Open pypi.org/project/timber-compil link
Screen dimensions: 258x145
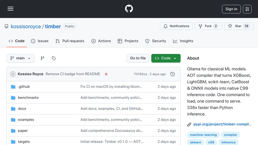[x=222, y=124]
